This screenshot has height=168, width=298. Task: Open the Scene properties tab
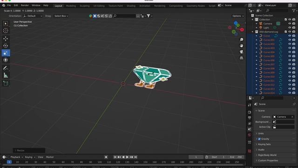point(250,129)
